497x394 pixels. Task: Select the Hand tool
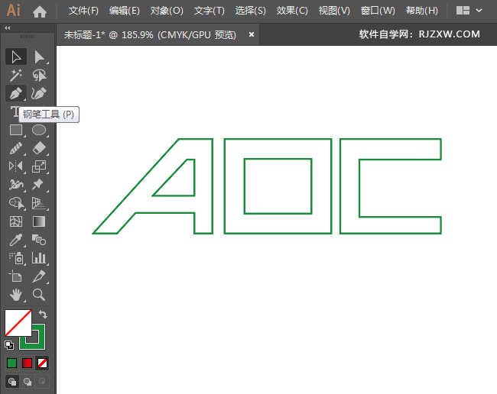coord(16,295)
